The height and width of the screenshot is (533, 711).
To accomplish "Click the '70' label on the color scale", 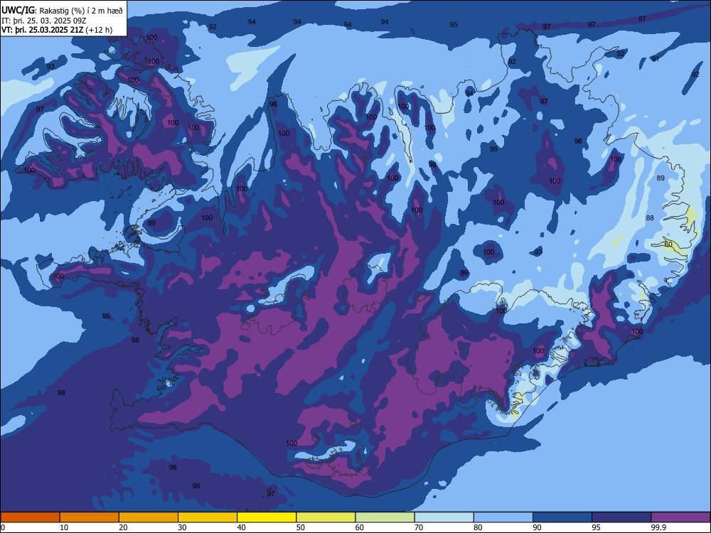I will click(x=419, y=527).
